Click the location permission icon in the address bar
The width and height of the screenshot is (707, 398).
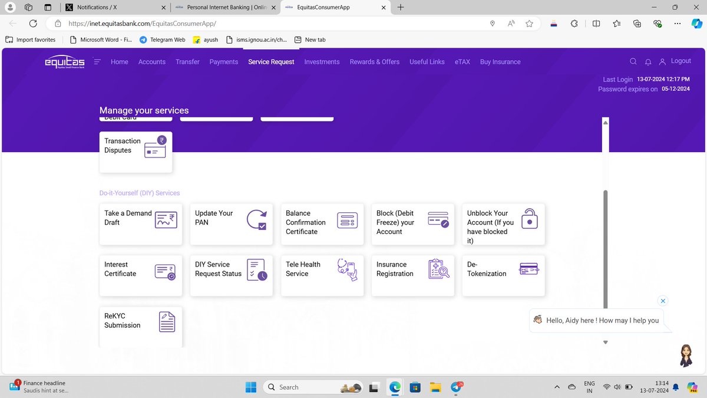493,24
